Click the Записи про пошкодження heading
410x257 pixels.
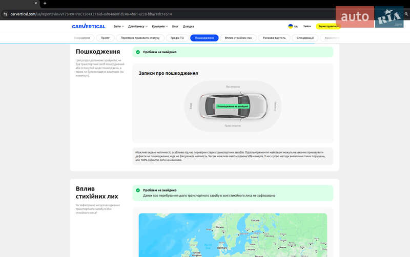pyautogui.click(x=169, y=73)
